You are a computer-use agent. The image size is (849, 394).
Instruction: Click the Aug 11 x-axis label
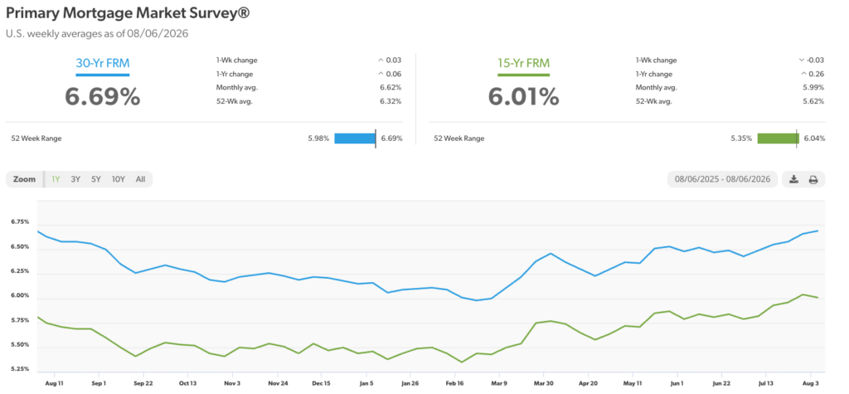click(x=54, y=382)
